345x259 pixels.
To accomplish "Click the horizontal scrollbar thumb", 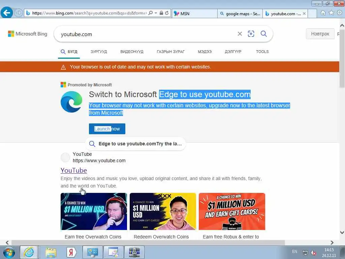I will coord(148,242).
